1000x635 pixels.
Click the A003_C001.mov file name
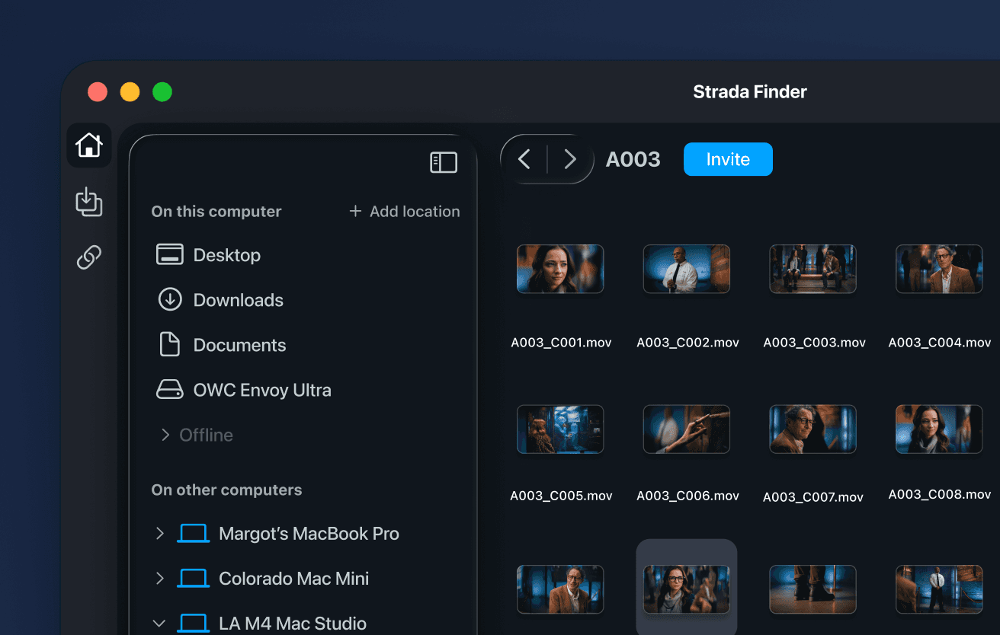pos(561,343)
